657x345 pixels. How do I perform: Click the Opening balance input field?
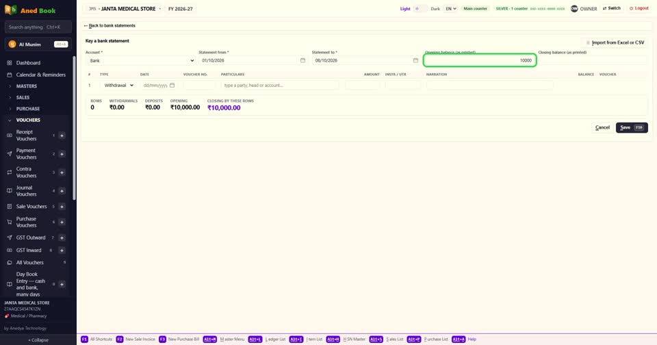coord(480,60)
